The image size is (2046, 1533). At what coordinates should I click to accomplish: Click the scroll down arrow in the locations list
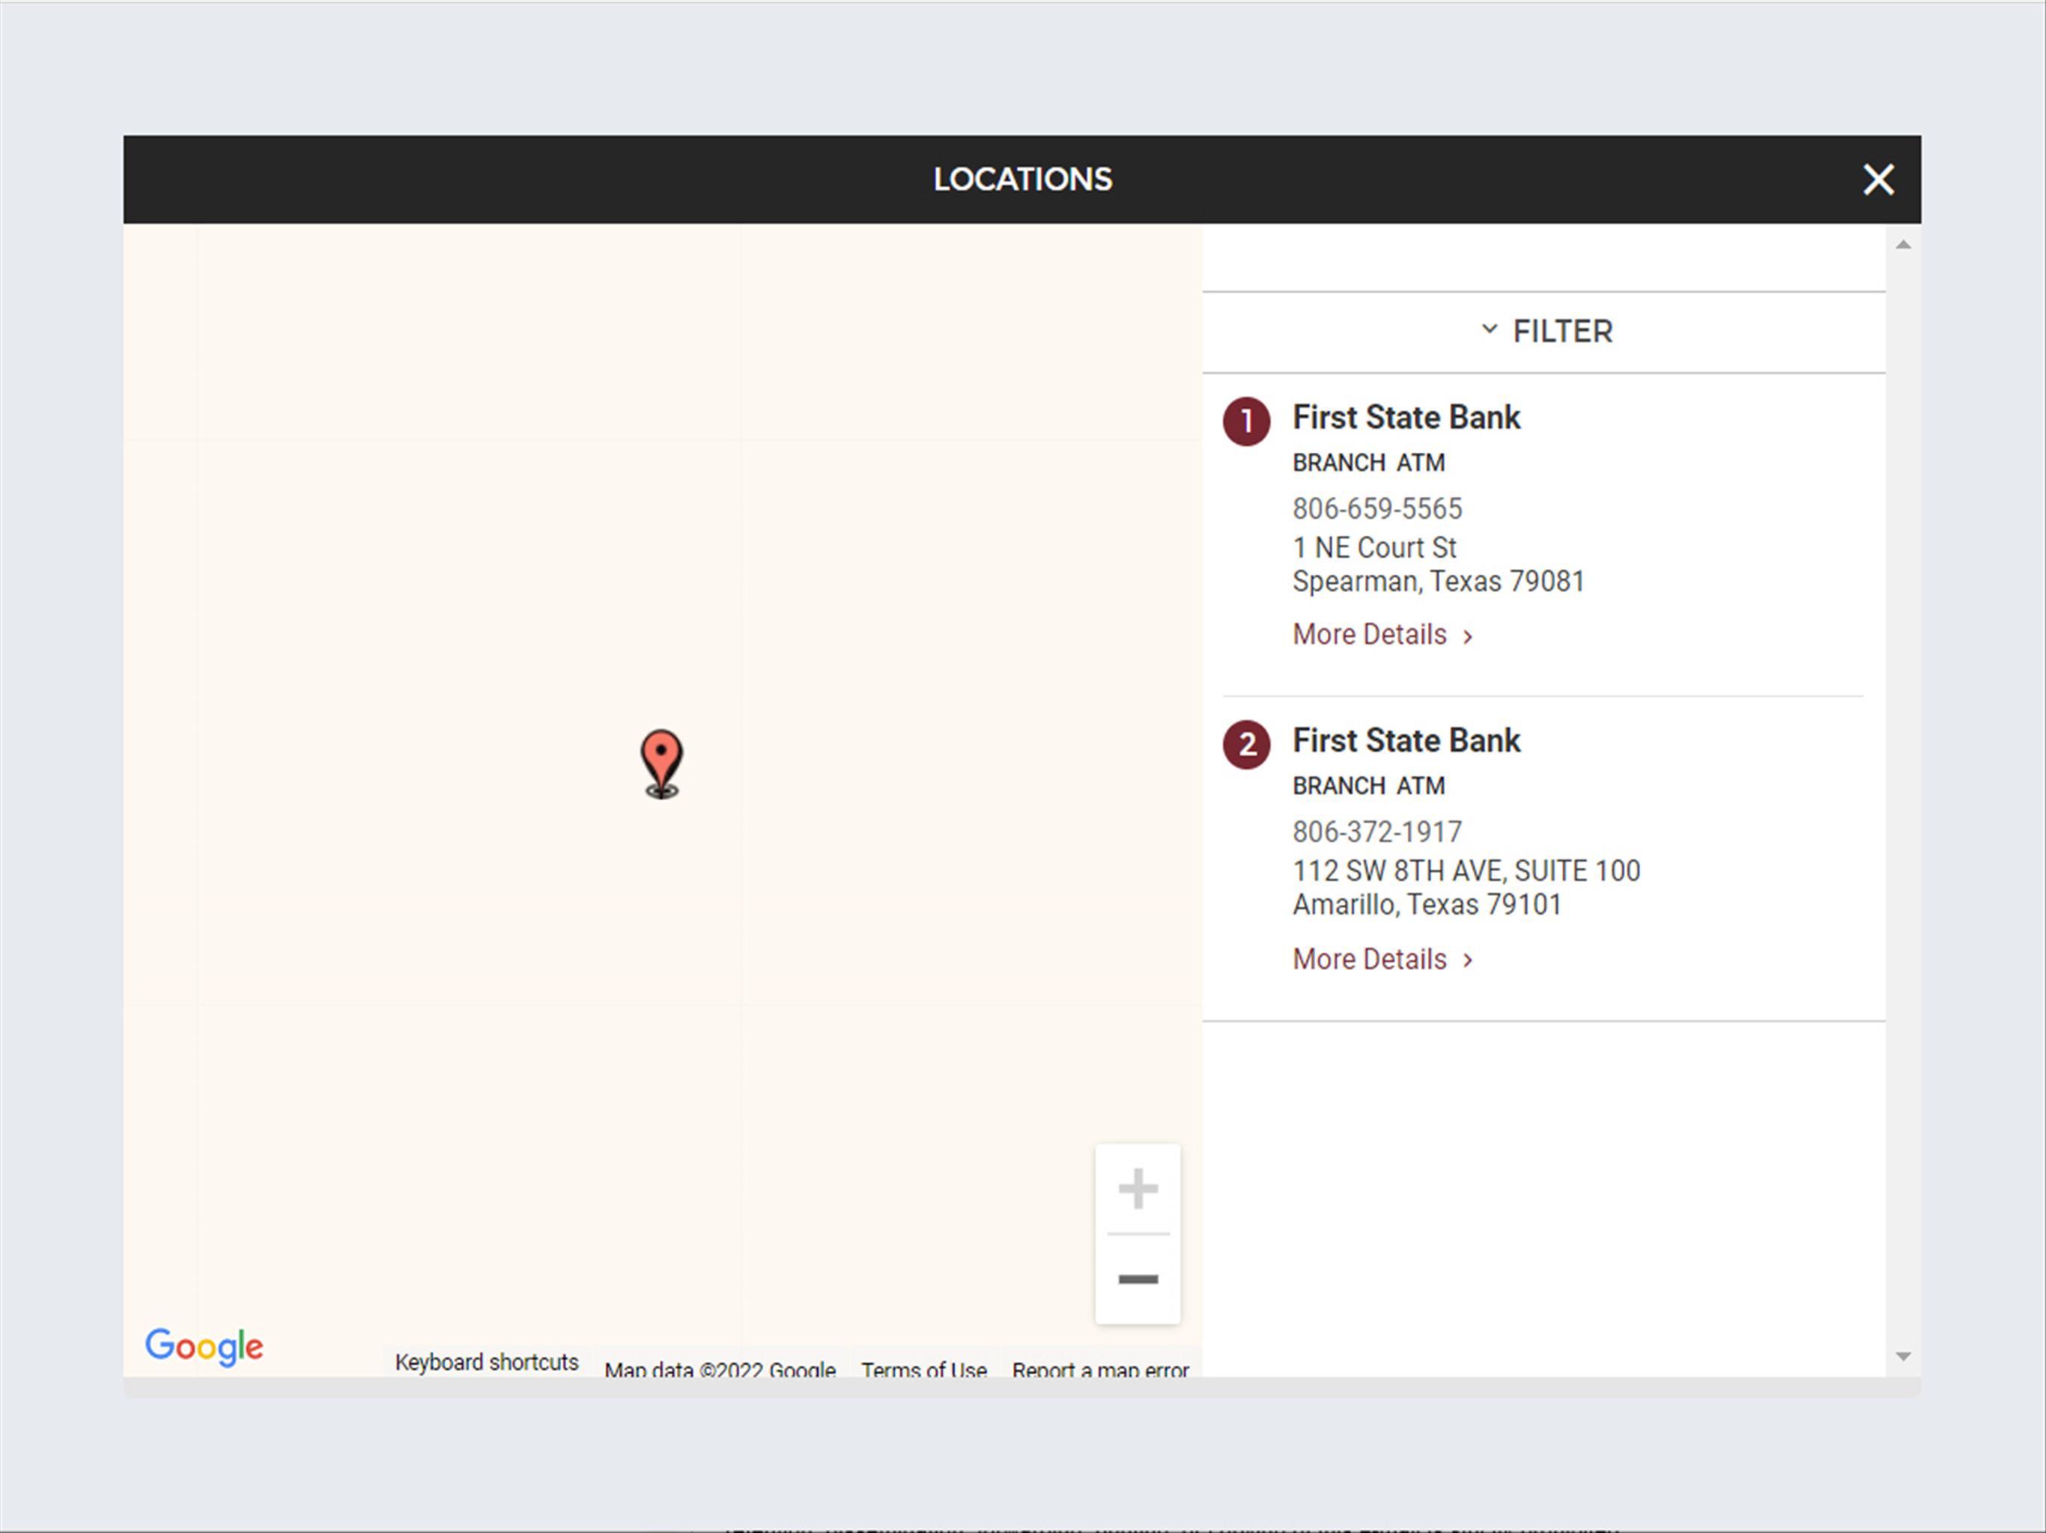tap(1903, 1356)
